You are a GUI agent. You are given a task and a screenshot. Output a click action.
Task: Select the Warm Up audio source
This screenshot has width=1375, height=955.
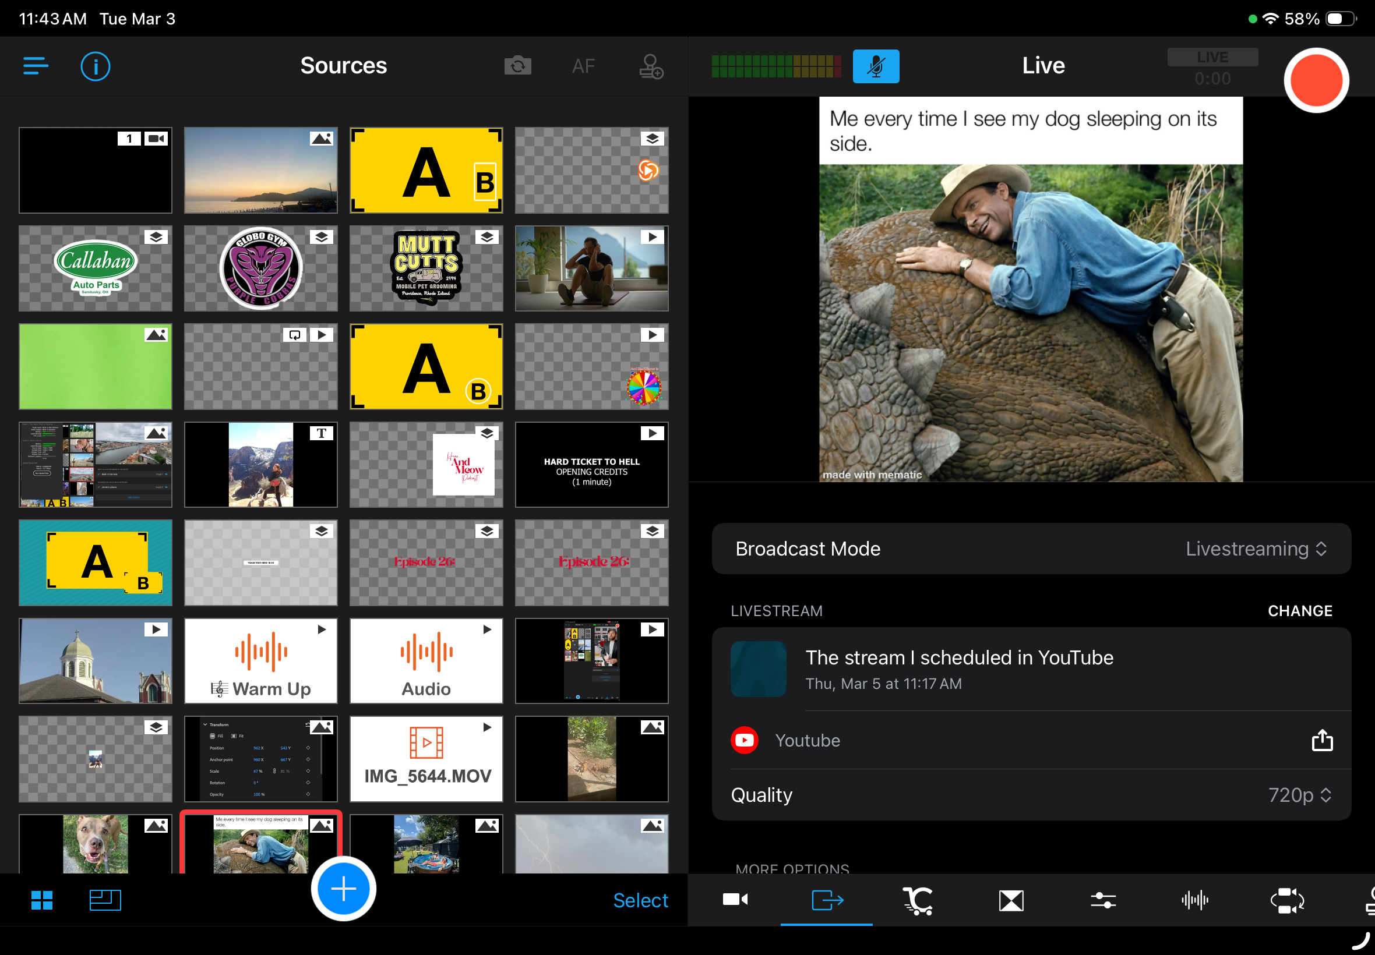coord(260,660)
